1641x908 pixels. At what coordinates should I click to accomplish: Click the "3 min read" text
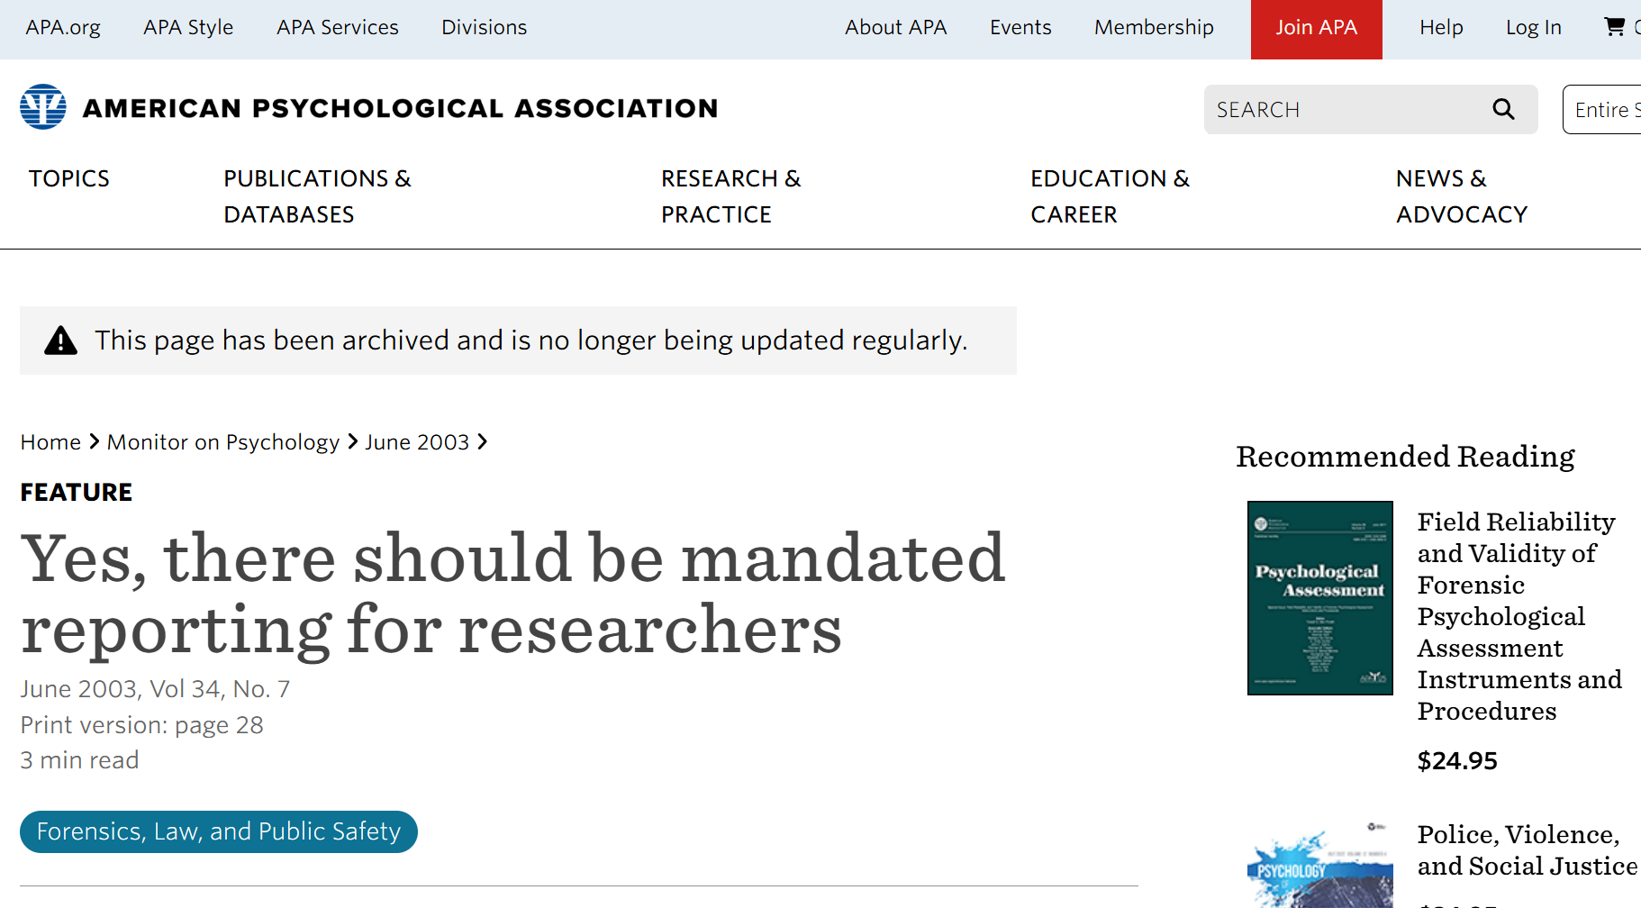(x=79, y=760)
